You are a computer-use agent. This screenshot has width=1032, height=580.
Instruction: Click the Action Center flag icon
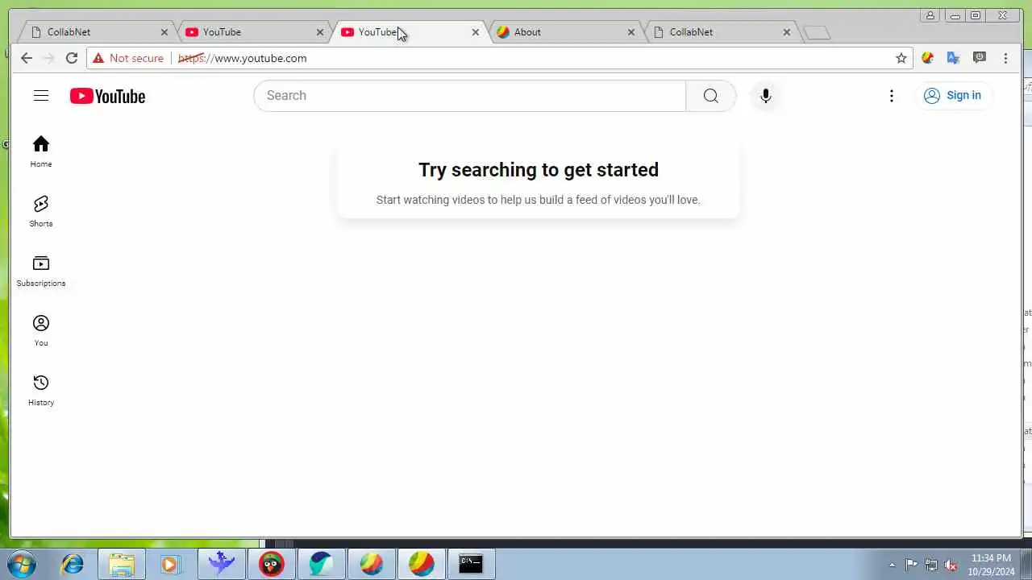tap(911, 565)
